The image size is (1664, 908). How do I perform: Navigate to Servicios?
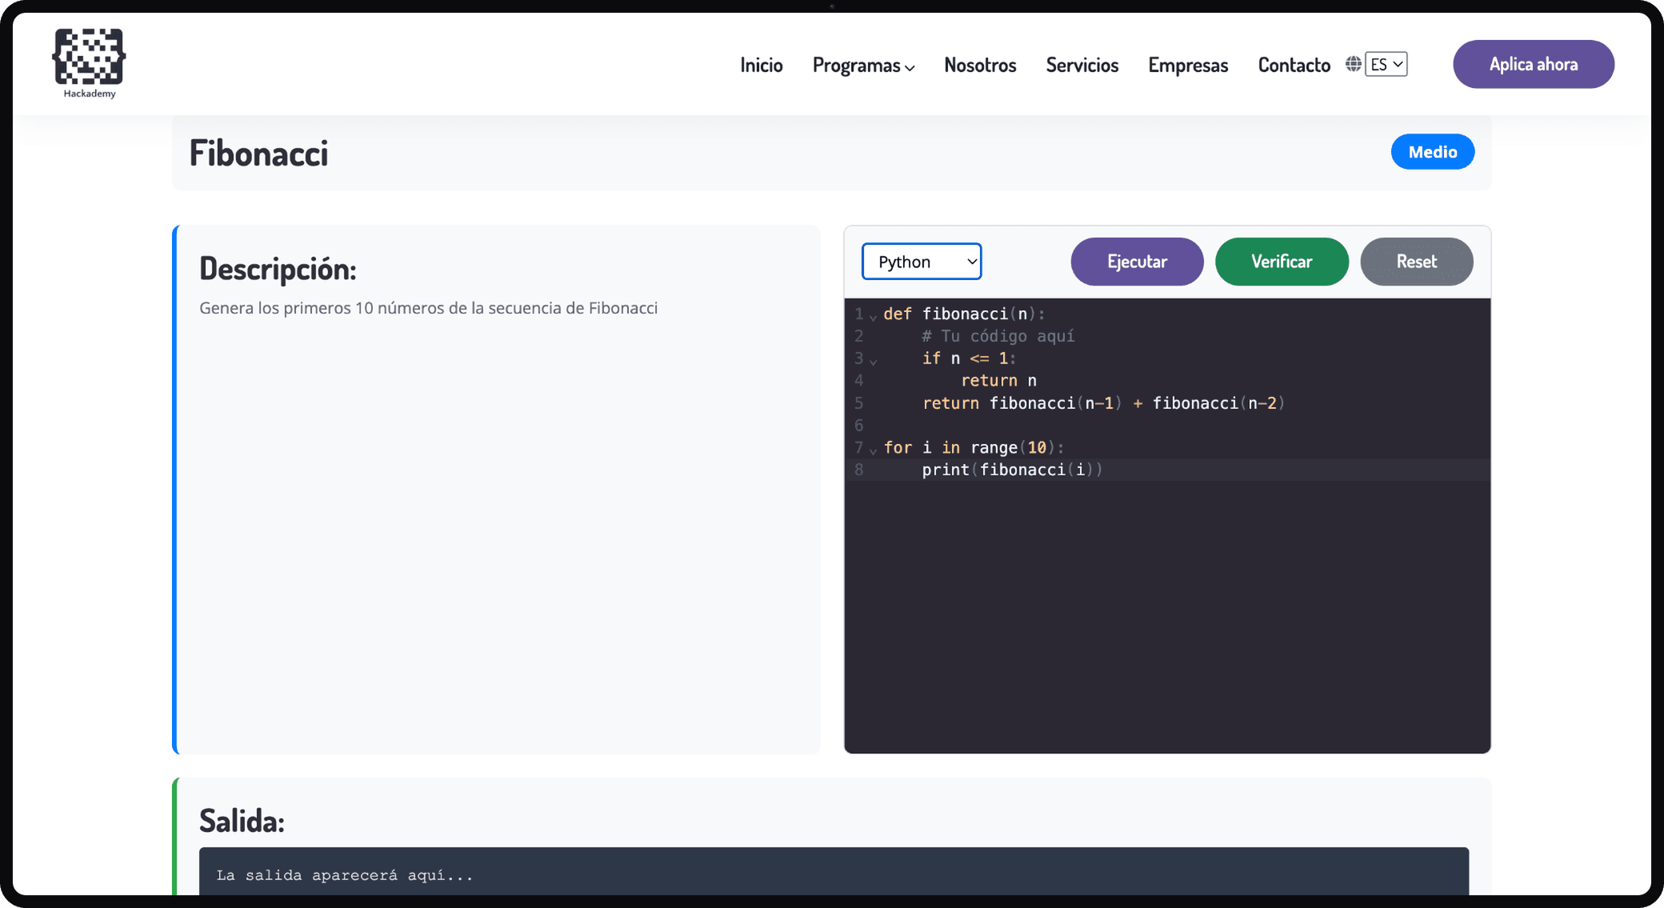point(1082,65)
